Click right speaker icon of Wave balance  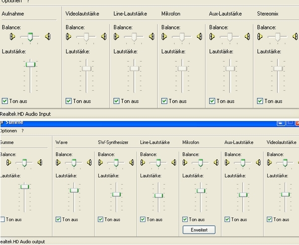coord(89,162)
